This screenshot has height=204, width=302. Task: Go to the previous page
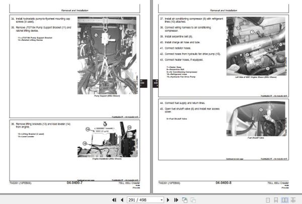click(x=122, y=200)
